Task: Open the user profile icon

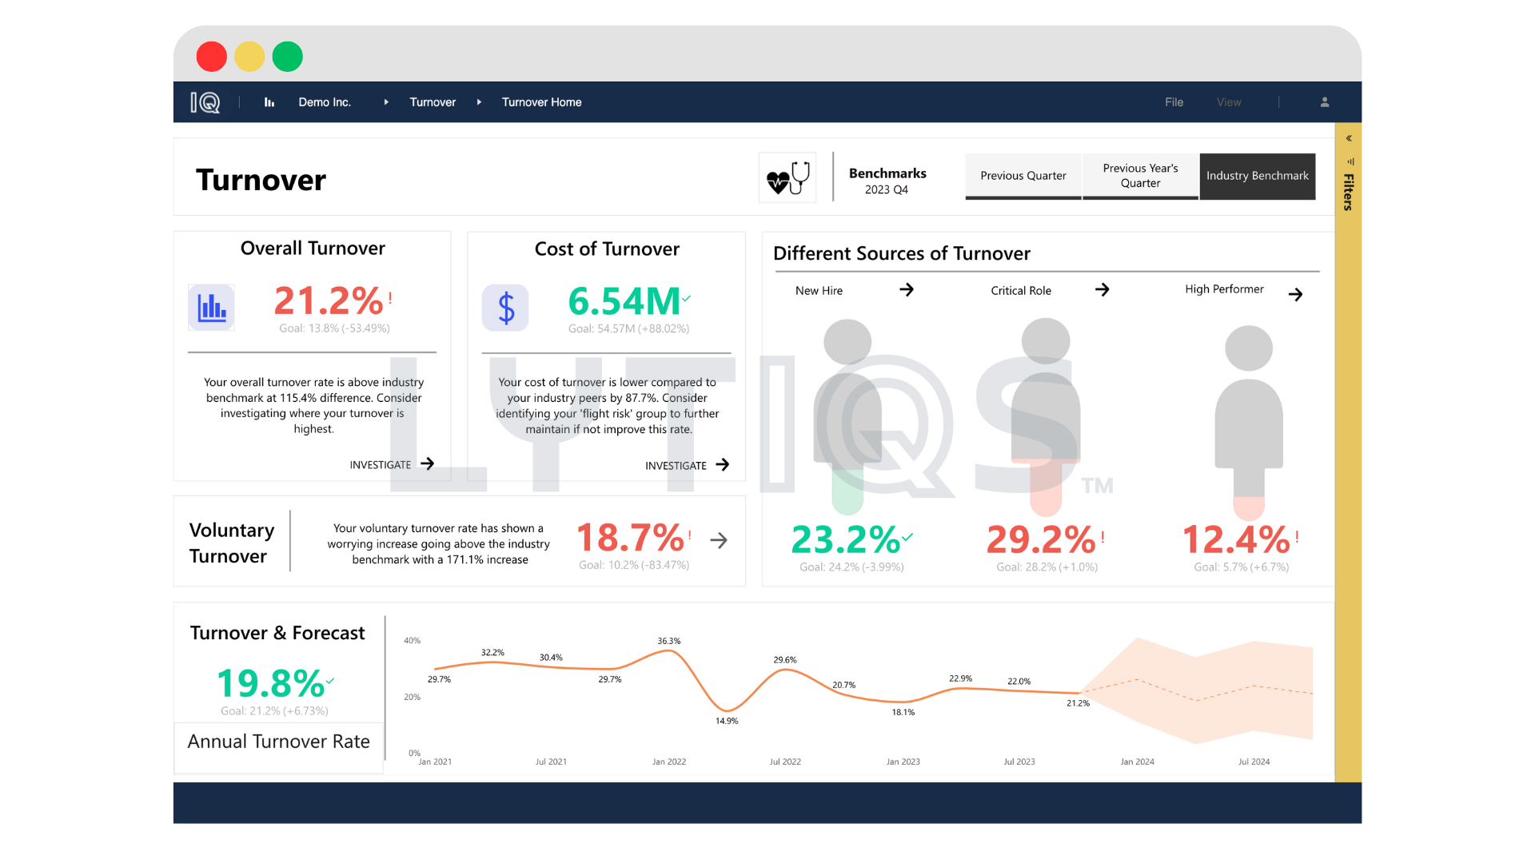Action: click(1325, 102)
